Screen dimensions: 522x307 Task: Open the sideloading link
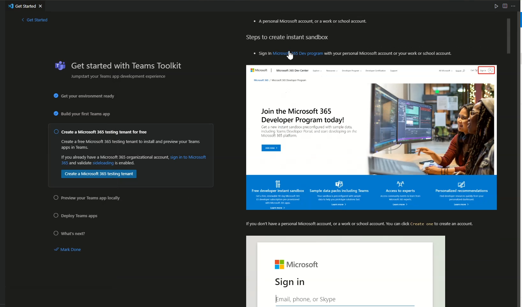[x=103, y=163]
